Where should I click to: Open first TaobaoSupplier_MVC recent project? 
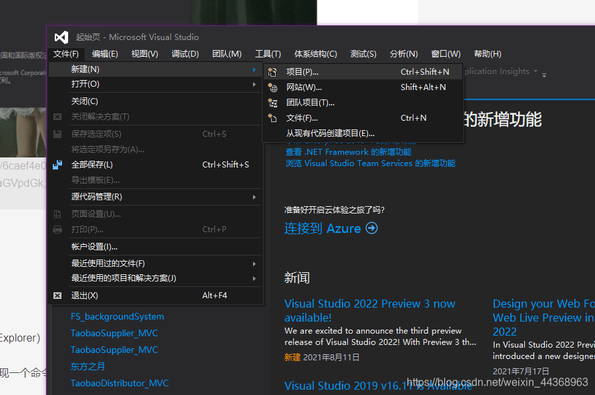pyautogui.click(x=114, y=333)
